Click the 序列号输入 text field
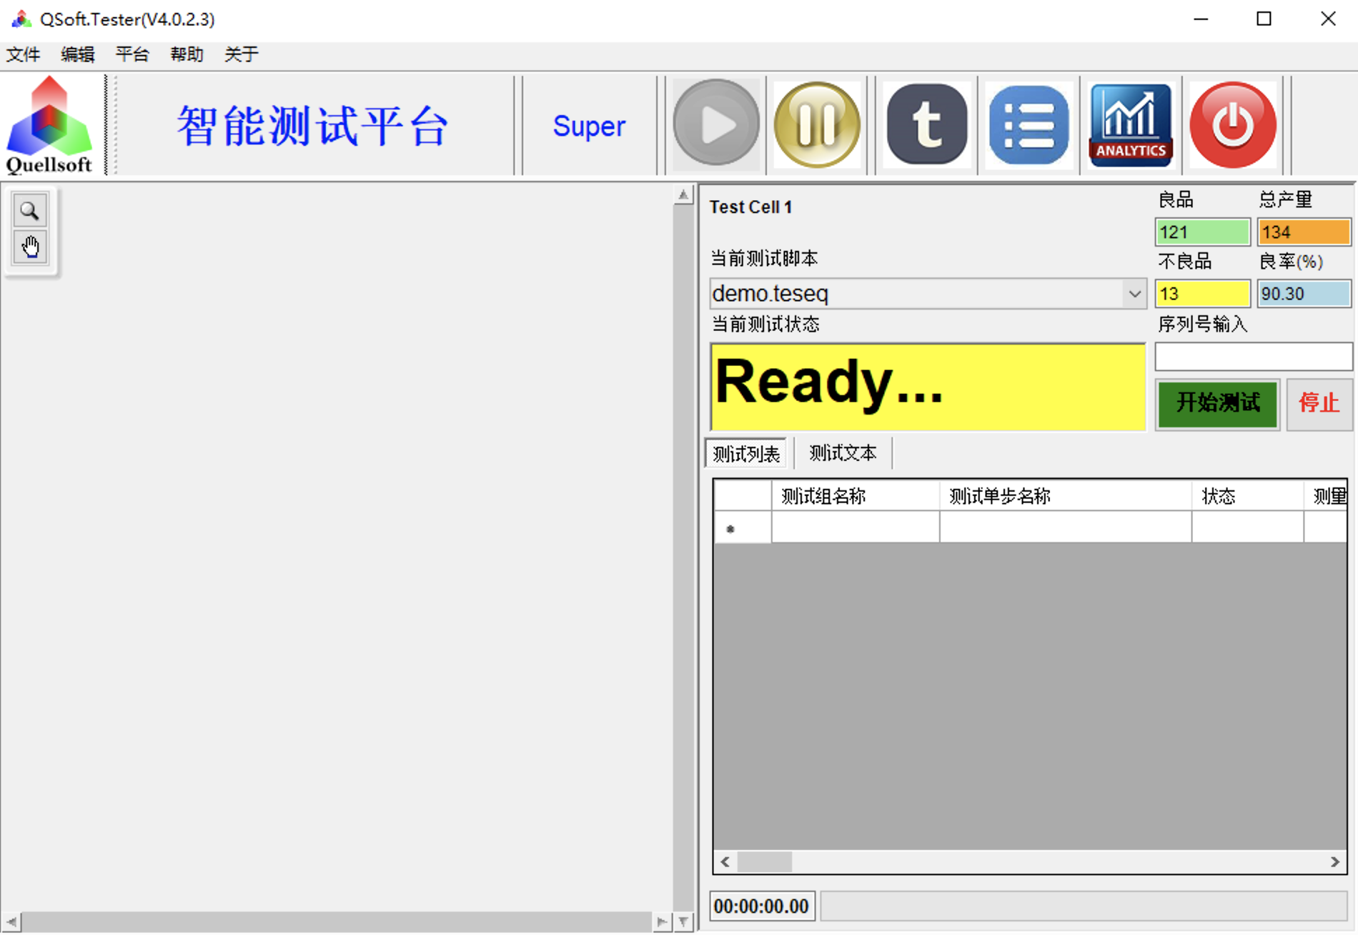Image resolution: width=1358 pixels, height=935 pixels. tap(1253, 356)
